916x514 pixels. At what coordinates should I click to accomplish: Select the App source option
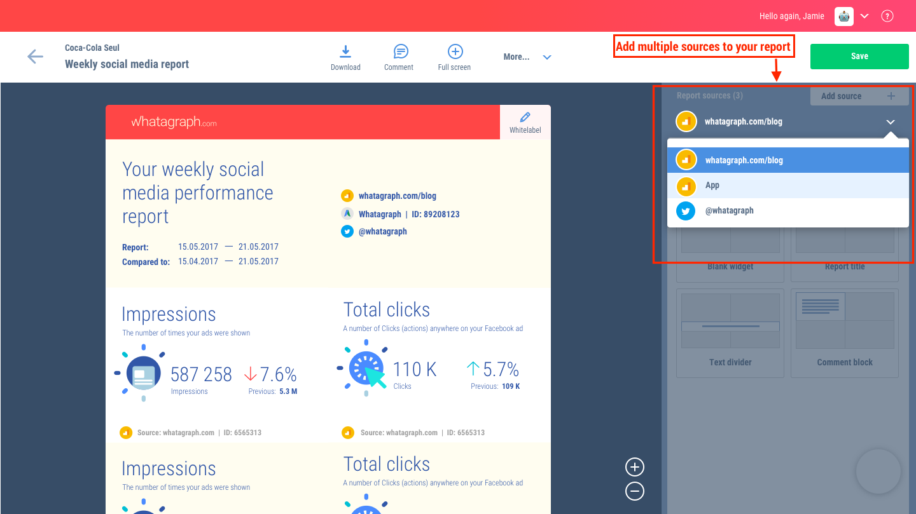788,186
